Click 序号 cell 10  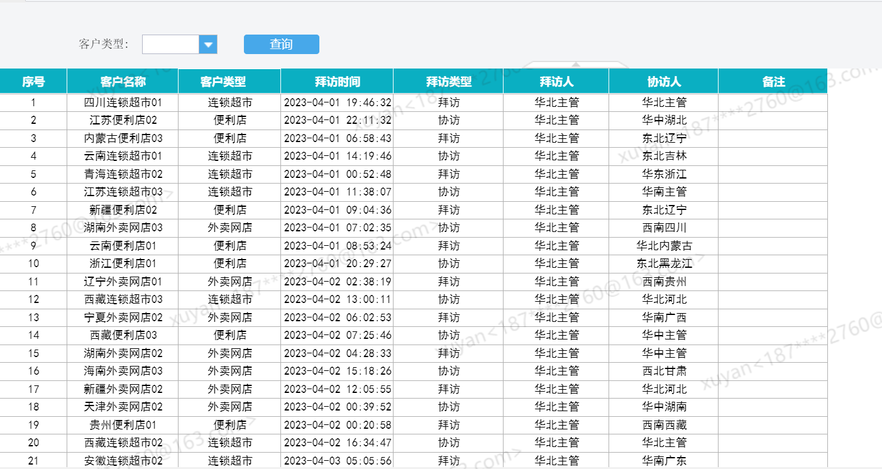pyautogui.click(x=33, y=263)
